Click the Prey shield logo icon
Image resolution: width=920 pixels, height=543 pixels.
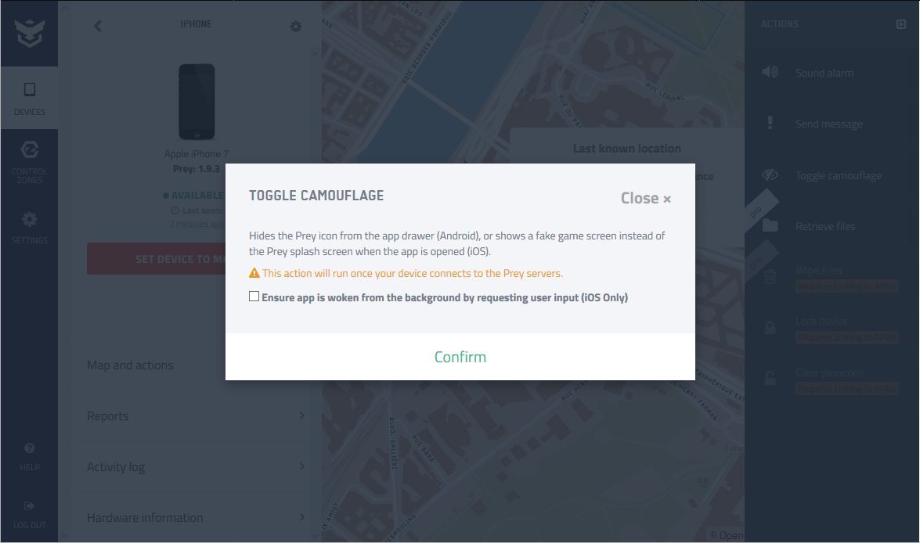click(x=29, y=33)
